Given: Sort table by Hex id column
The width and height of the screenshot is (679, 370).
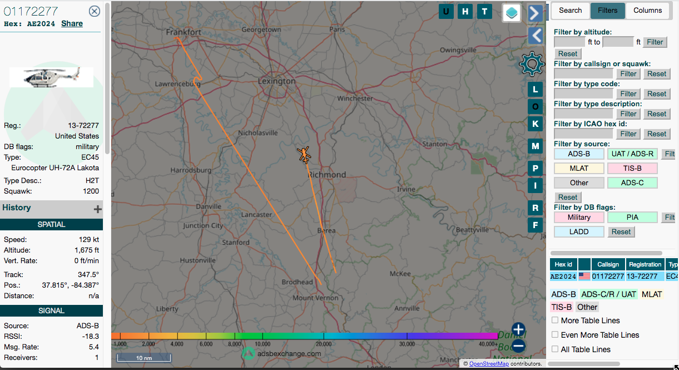Looking at the screenshot, I should tap(563, 264).
